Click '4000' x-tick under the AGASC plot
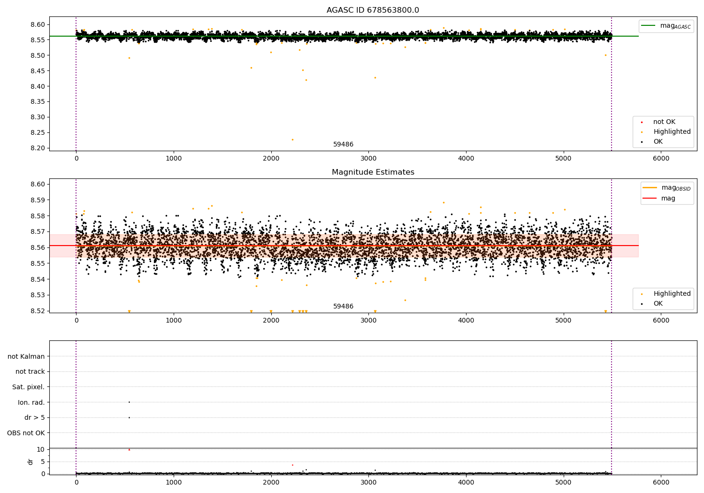 pyautogui.click(x=466, y=159)
